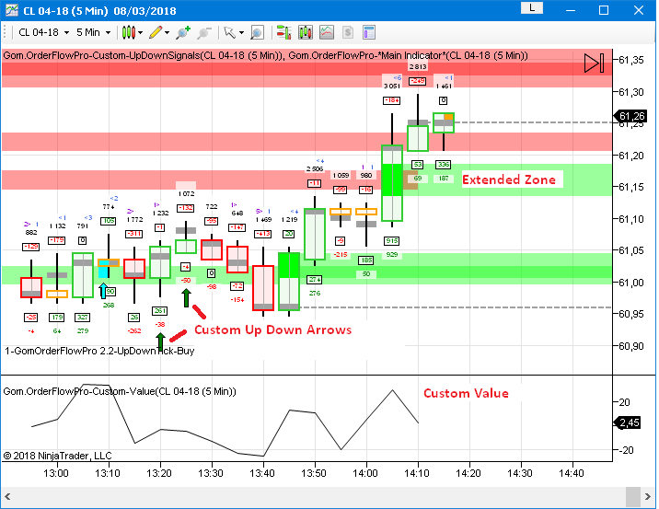Click the 'Extended Zone' text annotation
This screenshot has height=509, width=659.
coord(509,179)
